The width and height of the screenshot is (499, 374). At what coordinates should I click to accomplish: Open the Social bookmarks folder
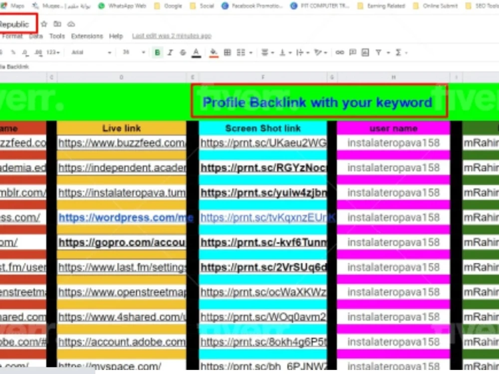click(x=202, y=5)
